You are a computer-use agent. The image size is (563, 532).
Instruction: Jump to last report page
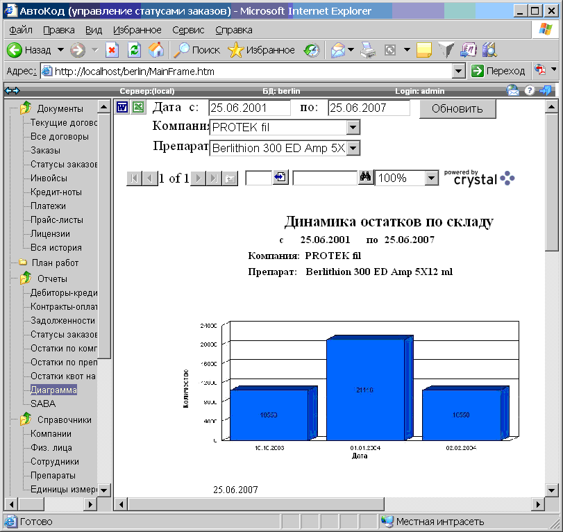[x=214, y=178]
